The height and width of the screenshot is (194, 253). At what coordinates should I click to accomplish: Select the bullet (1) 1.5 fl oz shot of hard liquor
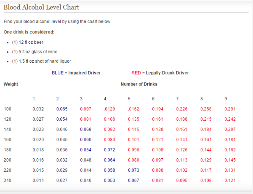coord(41,61)
